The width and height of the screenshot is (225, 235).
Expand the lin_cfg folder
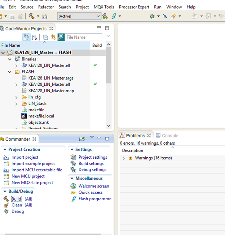(16, 97)
